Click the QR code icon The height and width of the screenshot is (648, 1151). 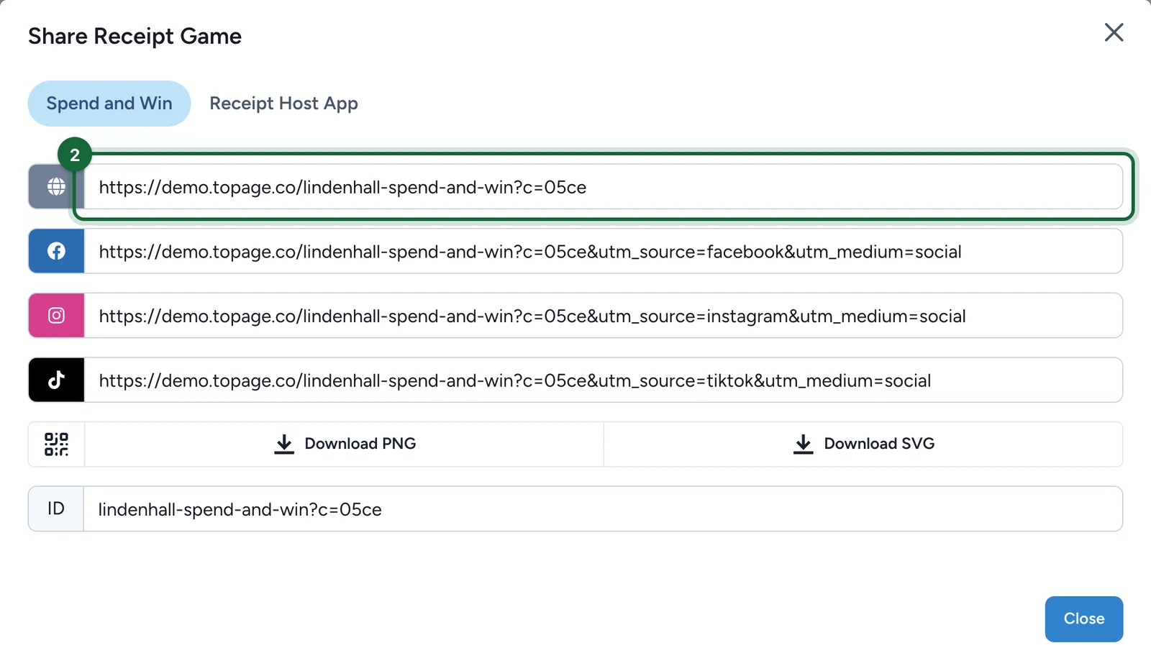click(x=56, y=444)
